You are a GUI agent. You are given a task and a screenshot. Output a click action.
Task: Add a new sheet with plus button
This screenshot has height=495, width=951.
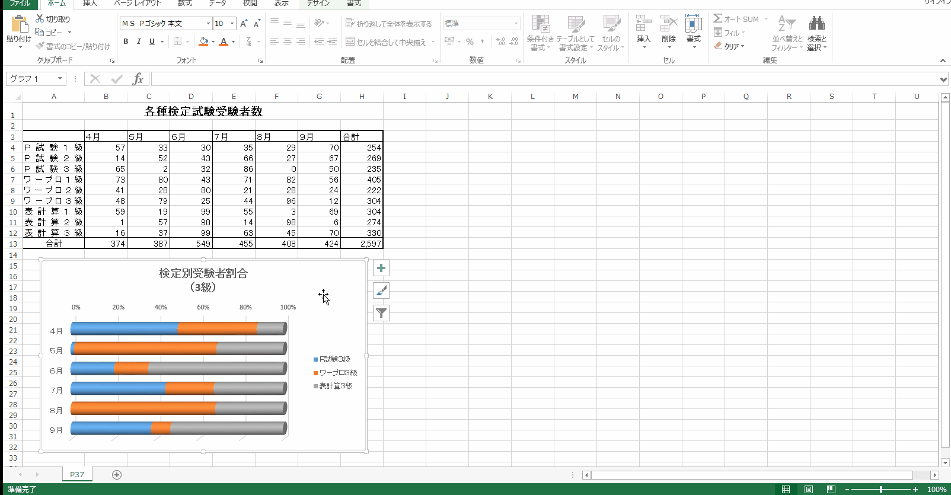tap(117, 475)
